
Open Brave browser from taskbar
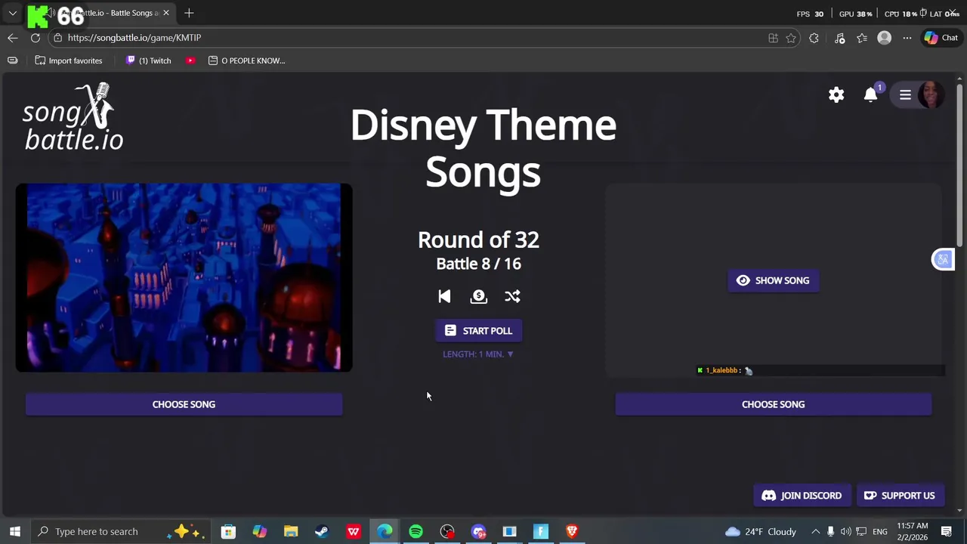(572, 531)
